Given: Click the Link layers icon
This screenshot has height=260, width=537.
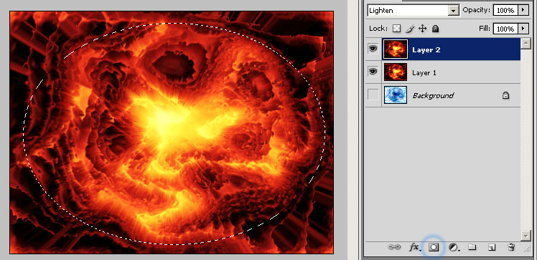Looking at the screenshot, I should 394,247.
